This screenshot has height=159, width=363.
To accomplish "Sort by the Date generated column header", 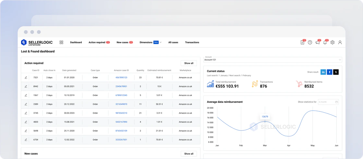I will (x=69, y=70).
